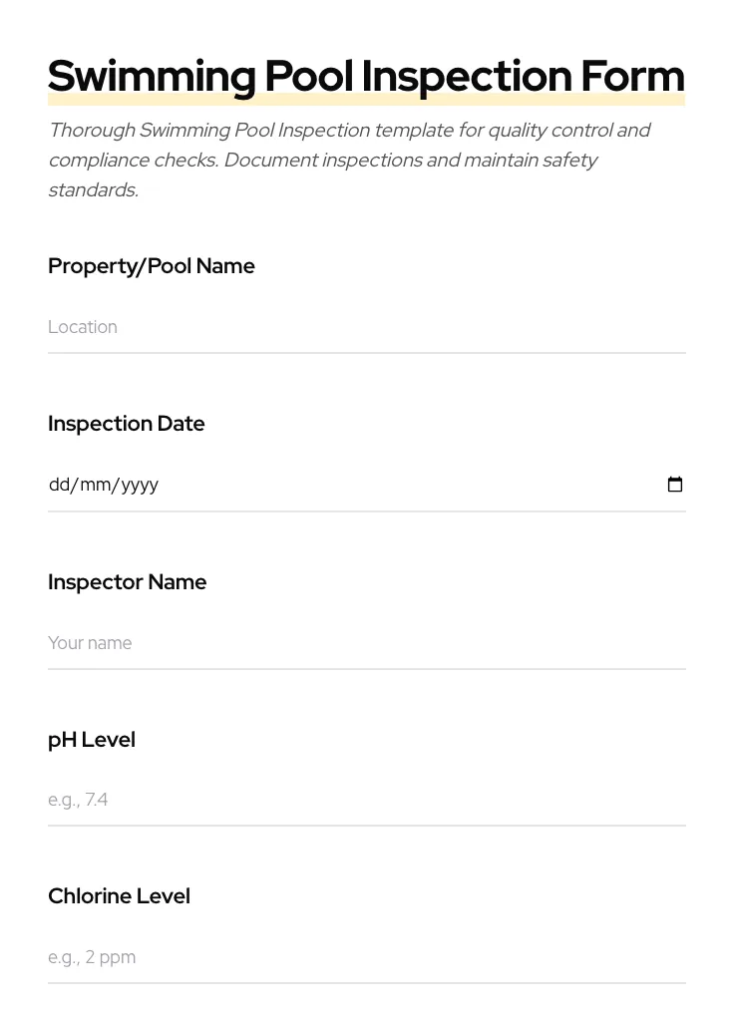This screenshot has width=734, height=1021.
Task: Click the Inspection Date heading
Action: coord(127,423)
